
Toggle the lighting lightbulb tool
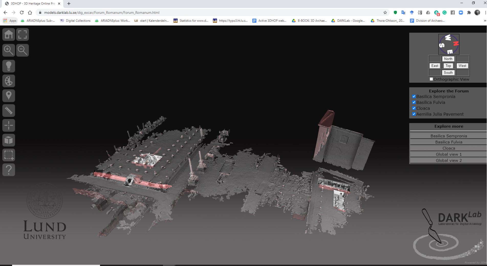9,66
